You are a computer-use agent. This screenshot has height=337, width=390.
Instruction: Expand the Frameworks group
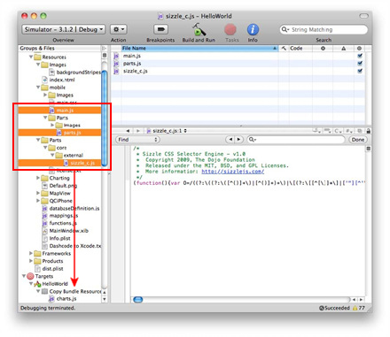(x=31, y=253)
